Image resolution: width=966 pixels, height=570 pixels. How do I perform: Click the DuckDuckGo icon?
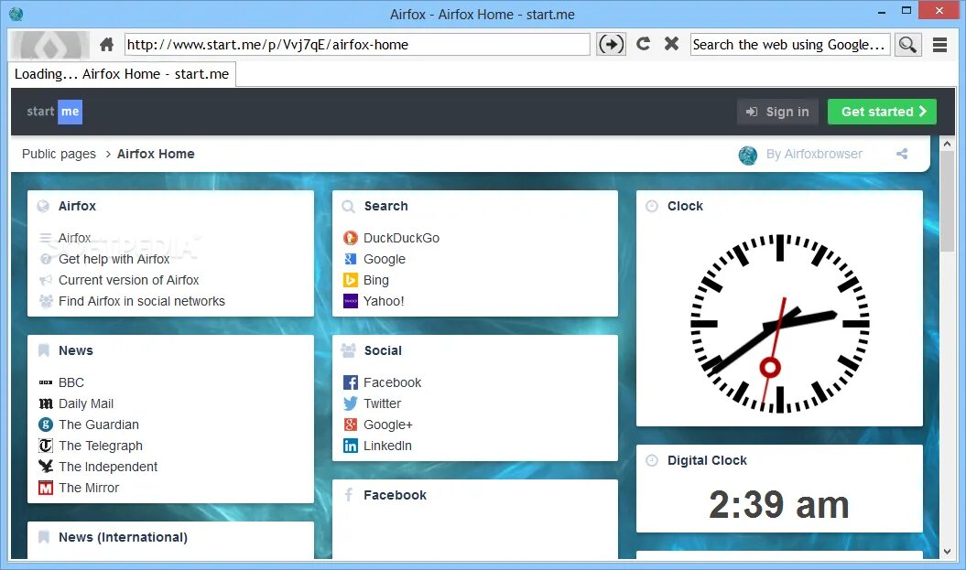351,238
